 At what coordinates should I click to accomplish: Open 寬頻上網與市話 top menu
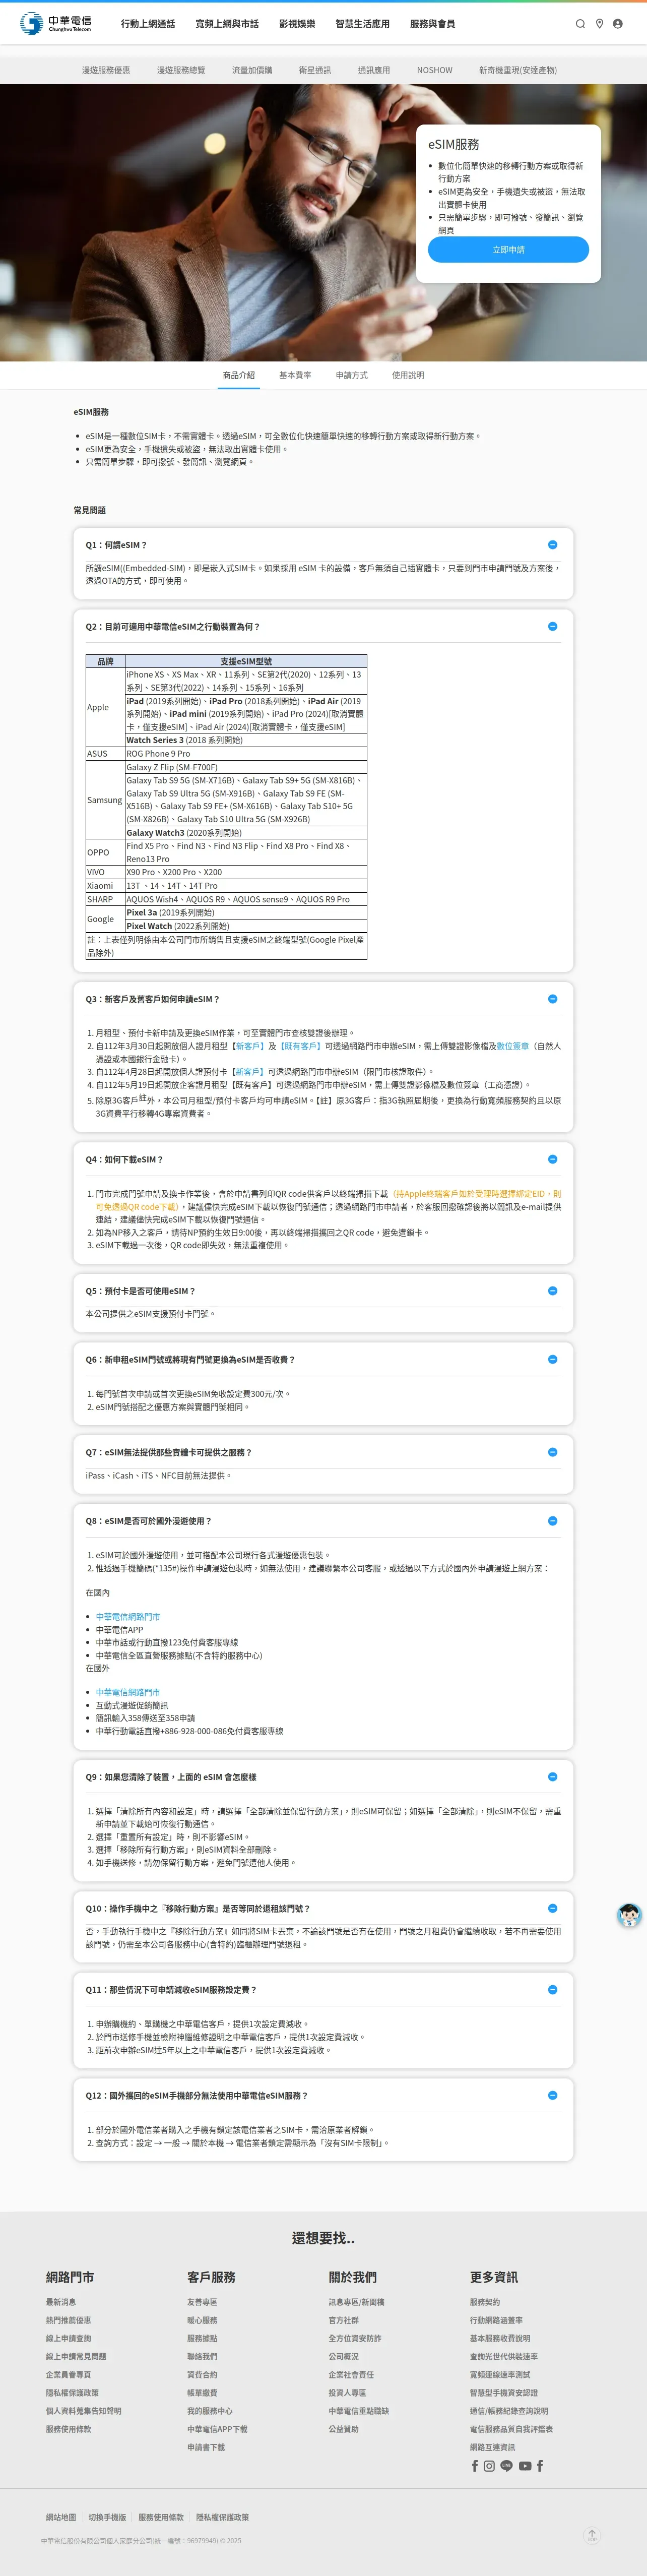point(227,24)
